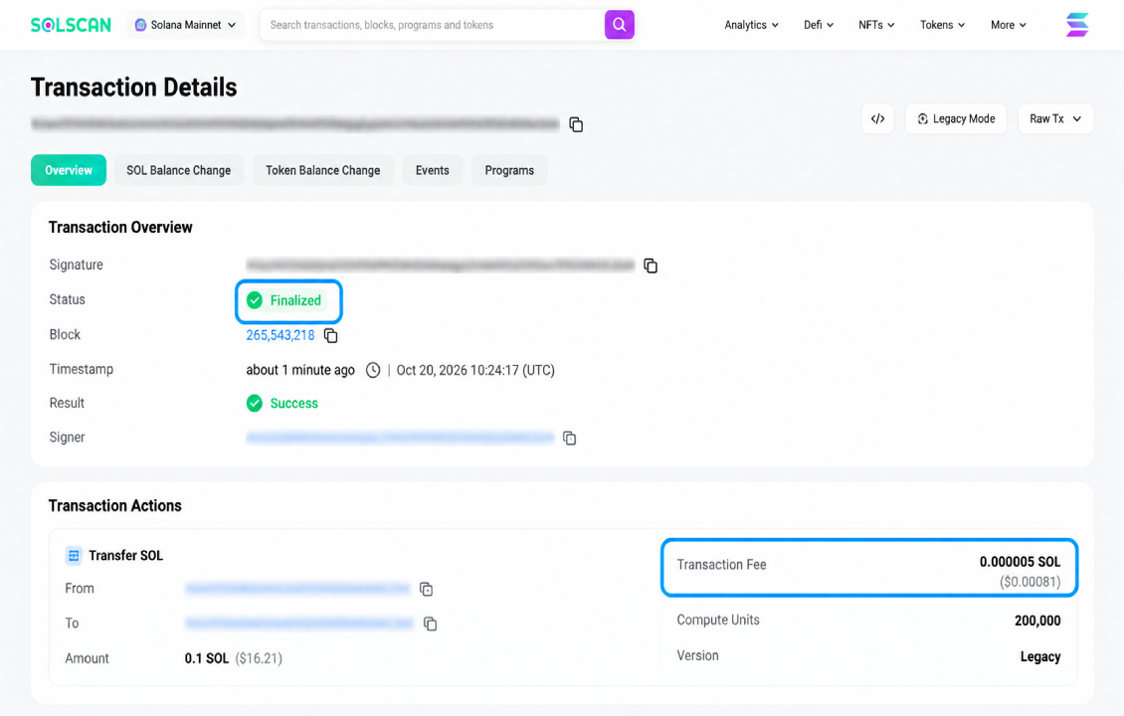The height and width of the screenshot is (716, 1124).
Task: Select the Overview tab
Action: coord(69,171)
